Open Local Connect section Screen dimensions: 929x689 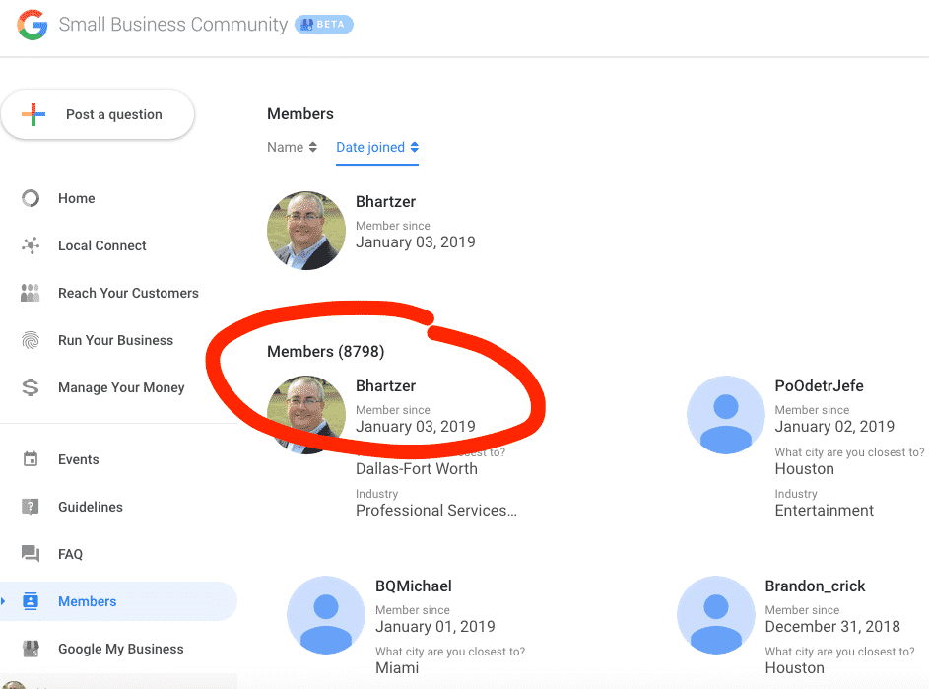point(101,245)
